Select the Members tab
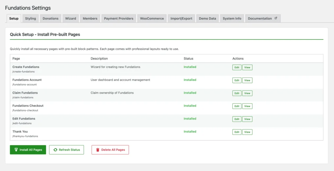This screenshot has width=334, height=171. point(90,18)
